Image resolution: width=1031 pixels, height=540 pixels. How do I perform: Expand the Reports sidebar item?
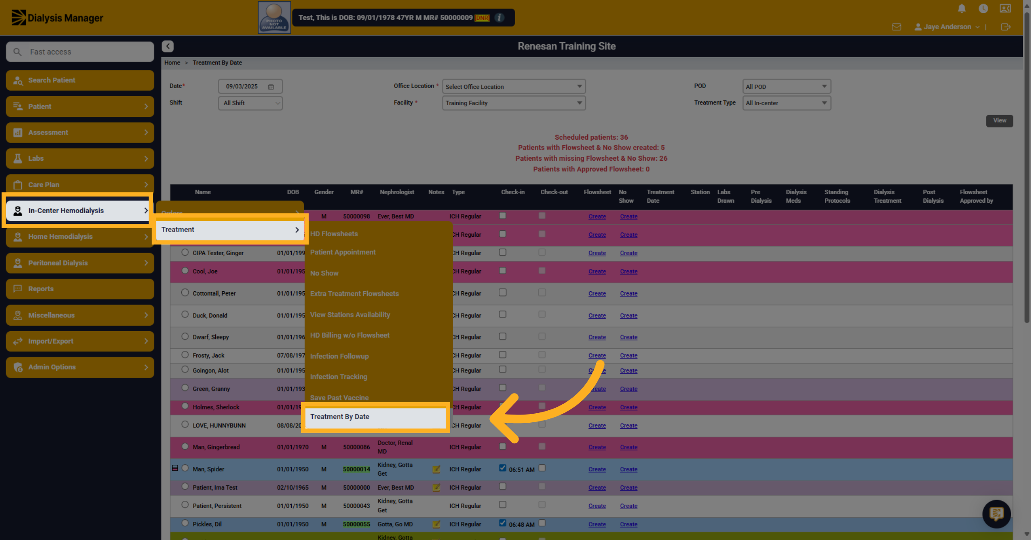click(80, 289)
